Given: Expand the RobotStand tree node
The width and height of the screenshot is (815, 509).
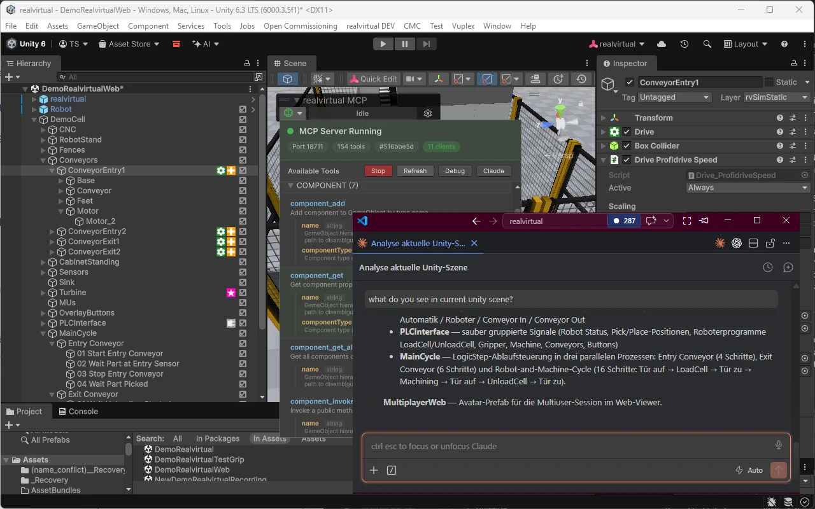Looking at the screenshot, I should tap(43, 140).
